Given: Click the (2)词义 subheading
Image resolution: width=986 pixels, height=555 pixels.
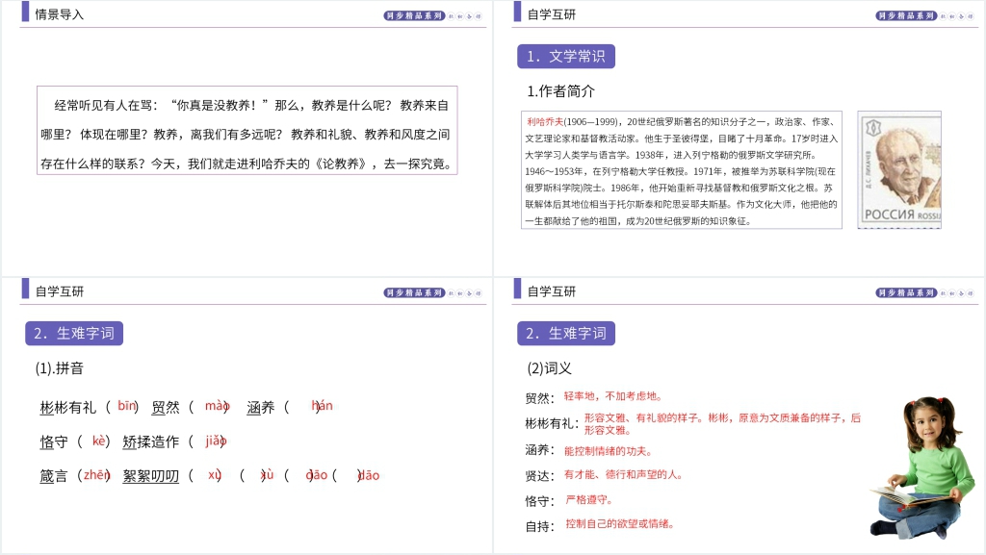Looking at the screenshot, I should [x=550, y=367].
